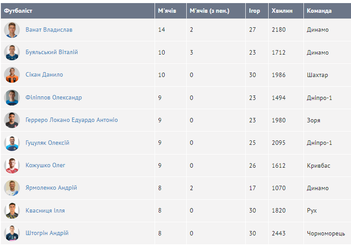This screenshot has height=246, width=351.
Task: Click the Футболіст column header
Action: tap(19, 11)
